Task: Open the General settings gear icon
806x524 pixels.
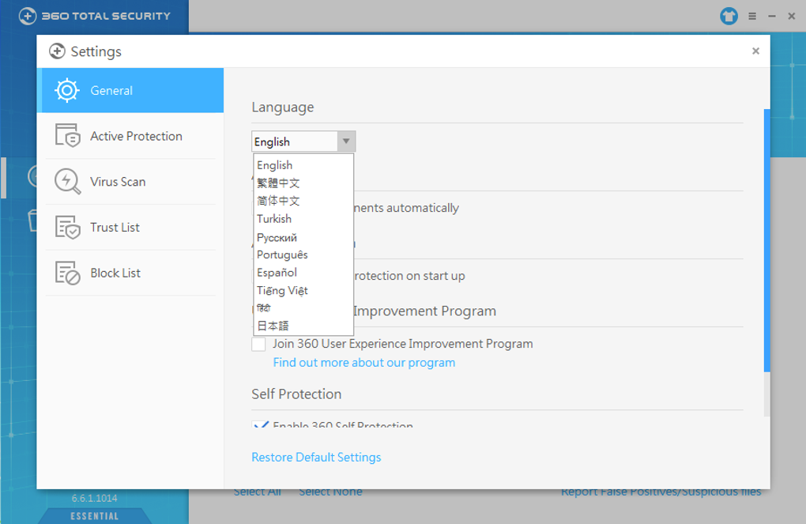Action: tap(67, 91)
